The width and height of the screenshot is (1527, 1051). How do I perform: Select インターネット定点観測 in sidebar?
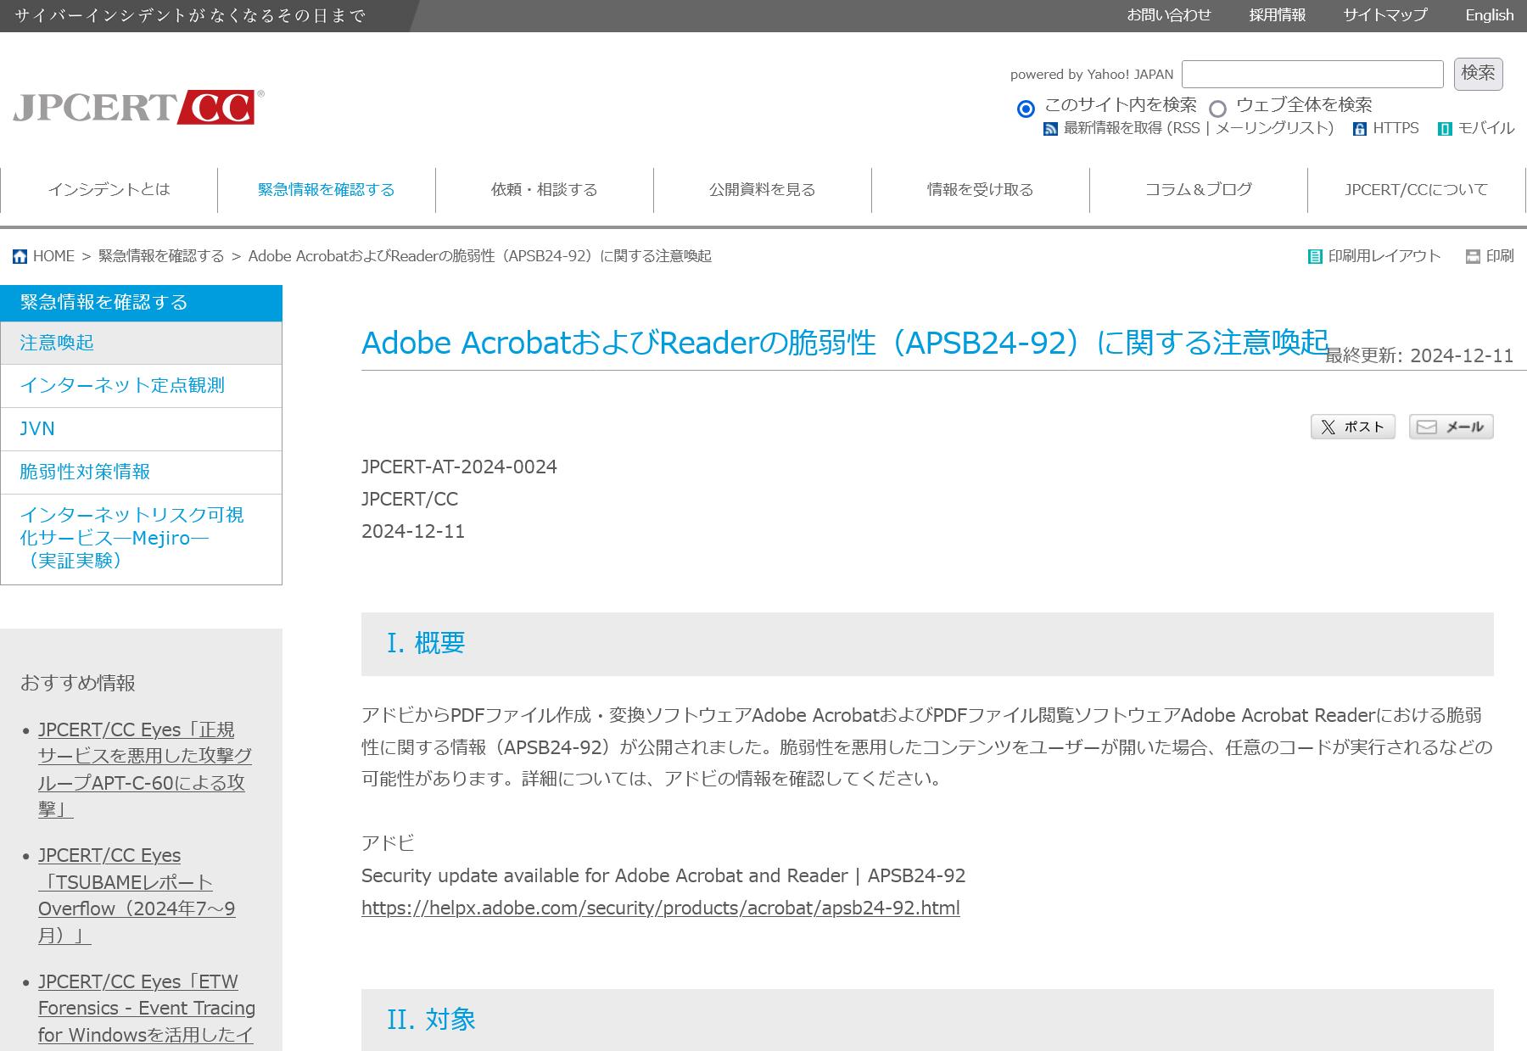pos(141,386)
